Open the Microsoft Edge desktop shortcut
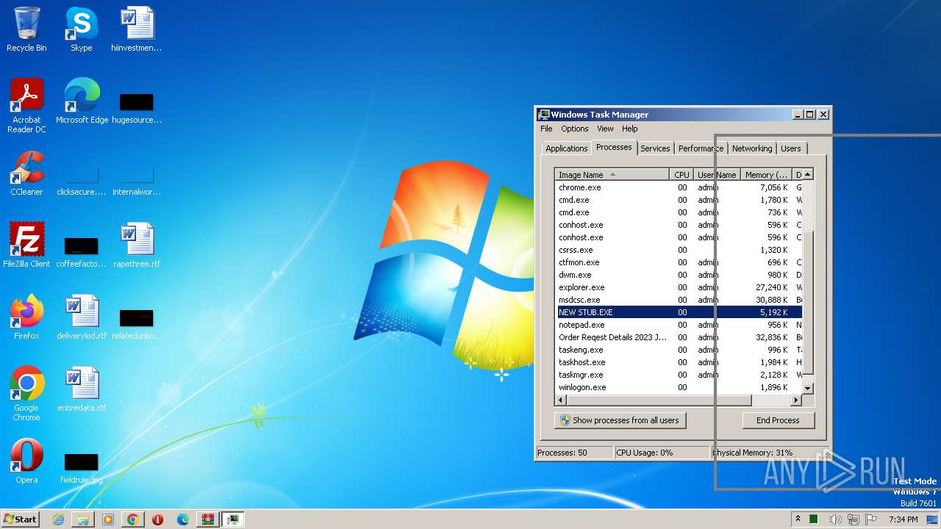This screenshot has width=941, height=529. [x=82, y=101]
